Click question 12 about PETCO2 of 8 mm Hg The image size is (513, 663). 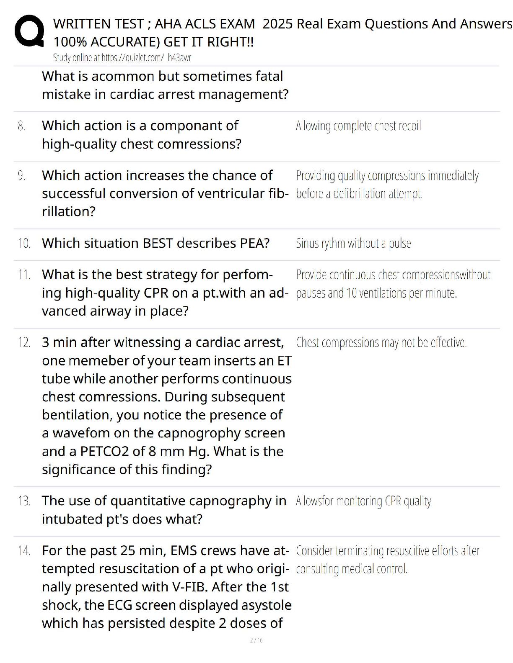[166, 406]
